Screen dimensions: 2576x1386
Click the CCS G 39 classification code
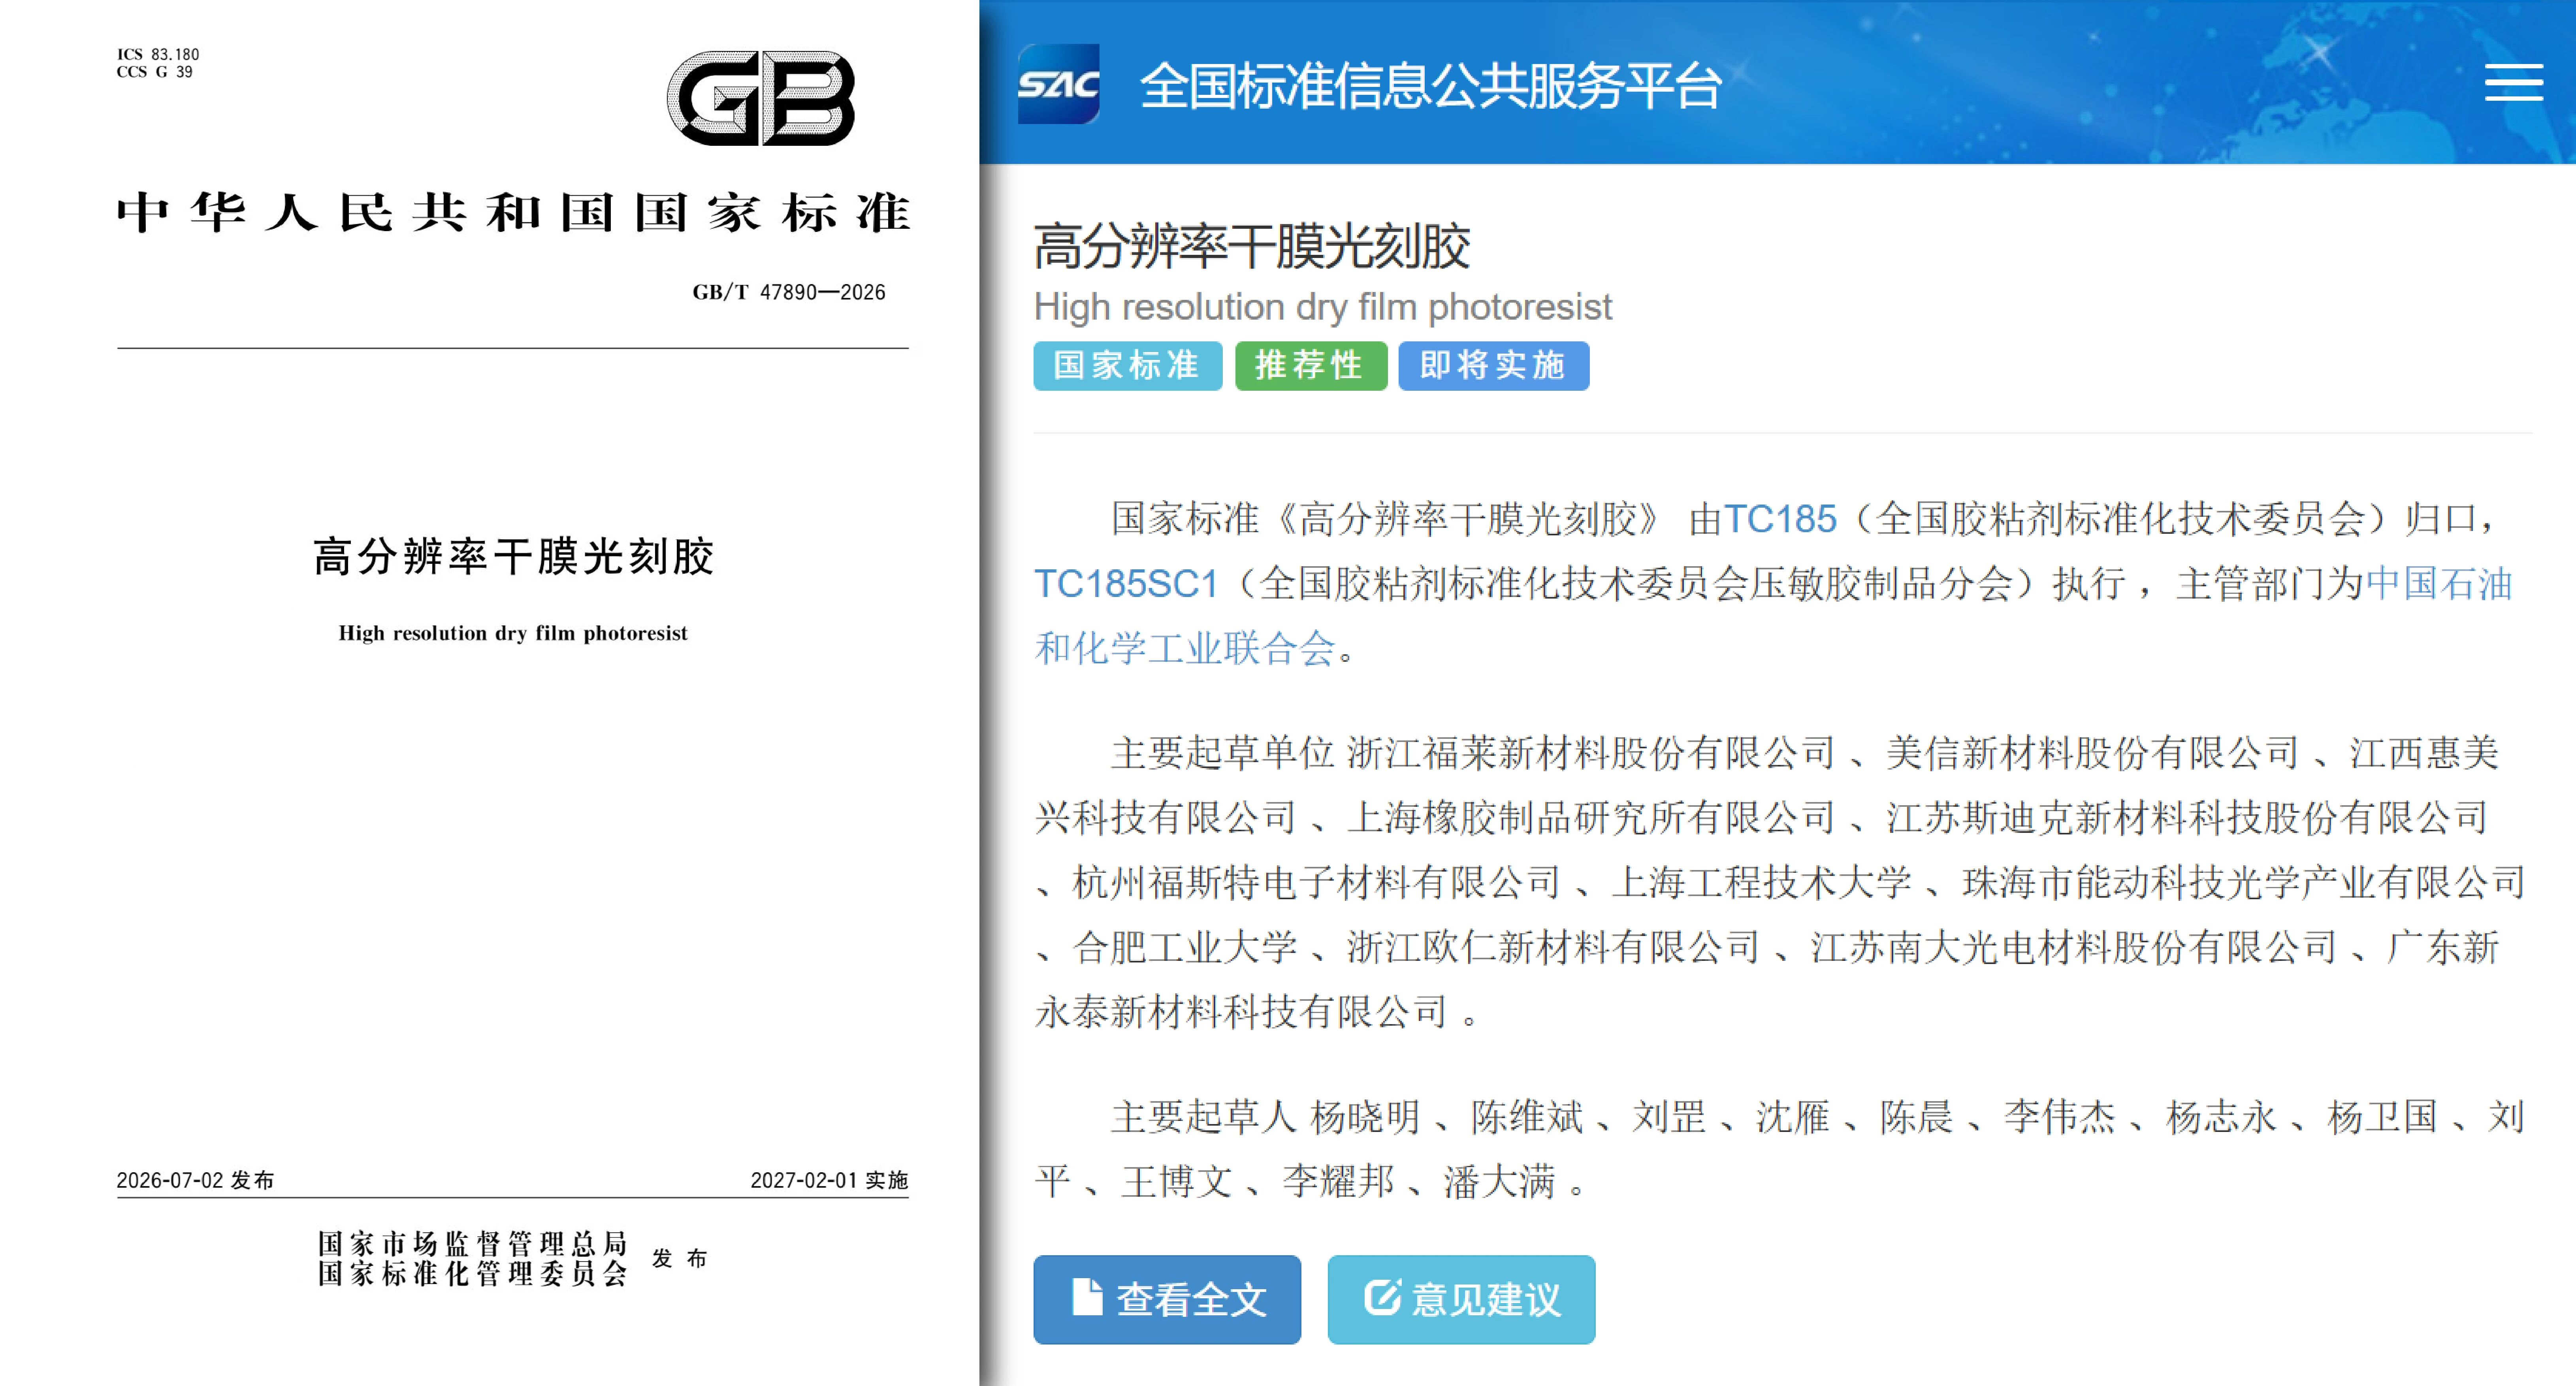[x=155, y=72]
